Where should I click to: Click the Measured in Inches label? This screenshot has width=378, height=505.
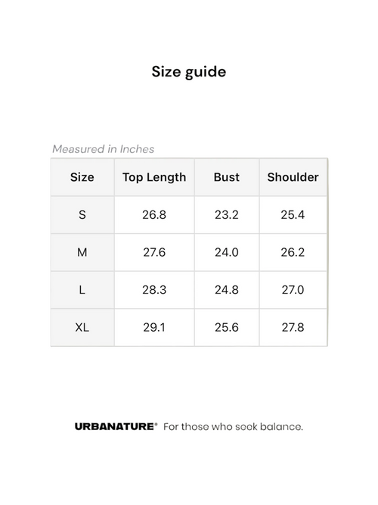pyautogui.click(x=104, y=149)
